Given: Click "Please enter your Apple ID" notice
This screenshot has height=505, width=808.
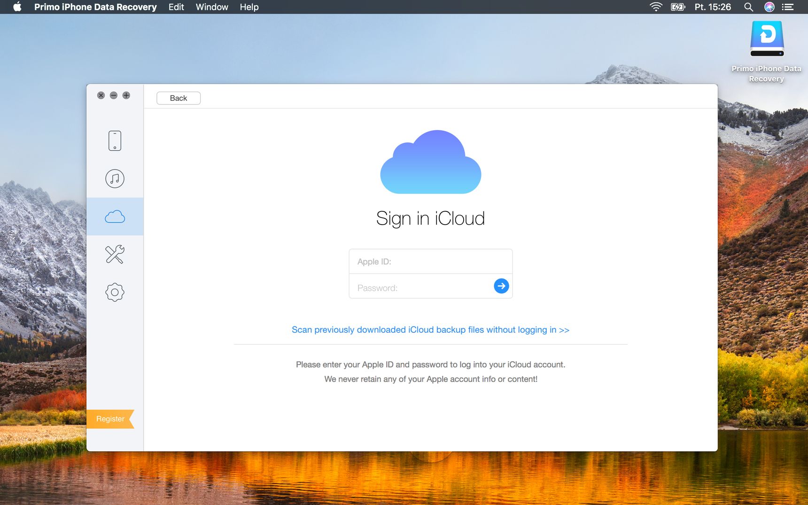Looking at the screenshot, I should click(431, 365).
